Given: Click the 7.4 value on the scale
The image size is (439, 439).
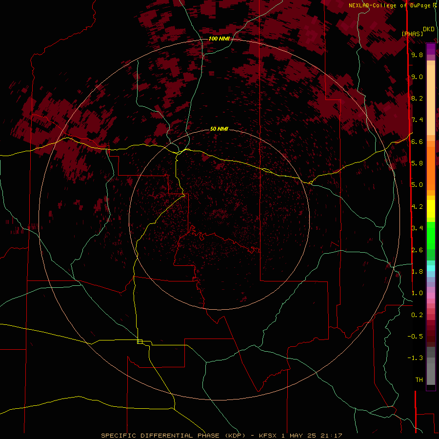Looking at the screenshot, I should pos(417,120).
